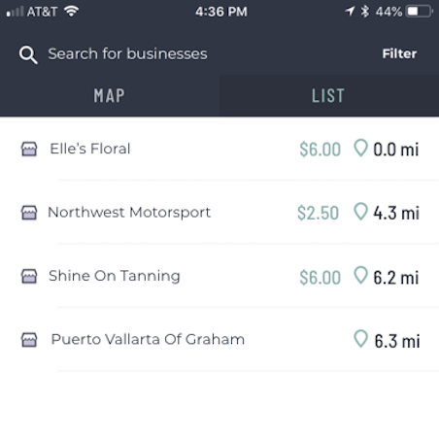Screen dimensions: 439x439
Task: Switch to the MAP tab
Action: click(x=110, y=95)
